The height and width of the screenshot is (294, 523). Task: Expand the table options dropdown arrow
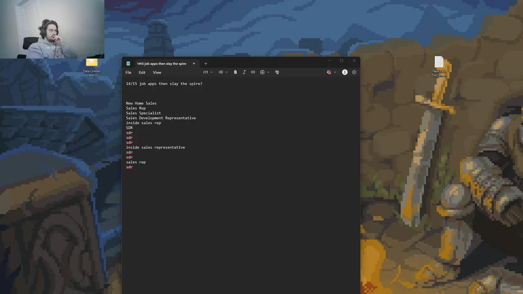pyautogui.click(x=268, y=72)
